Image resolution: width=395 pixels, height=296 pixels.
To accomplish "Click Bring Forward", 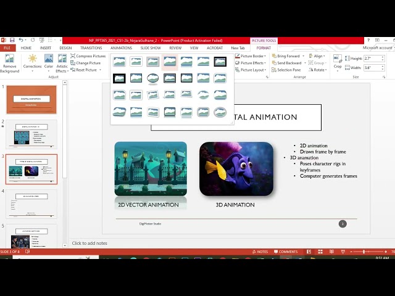I will [286, 56].
